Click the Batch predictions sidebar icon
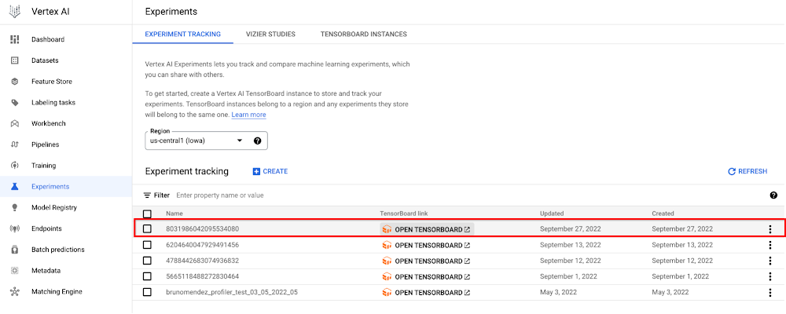The height and width of the screenshot is (314, 786). [14, 250]
